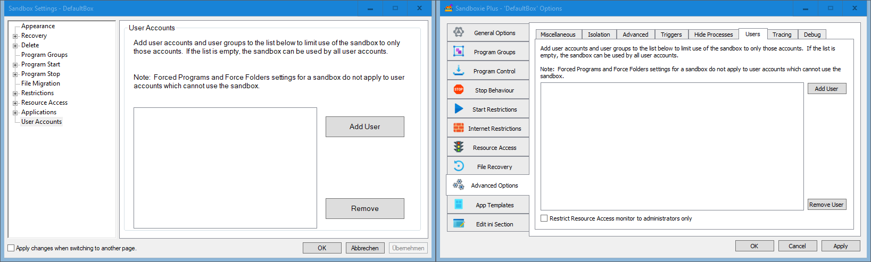Expand the Restrictions tree node
Screen dimensions: 871x262
tap(15, 94)
